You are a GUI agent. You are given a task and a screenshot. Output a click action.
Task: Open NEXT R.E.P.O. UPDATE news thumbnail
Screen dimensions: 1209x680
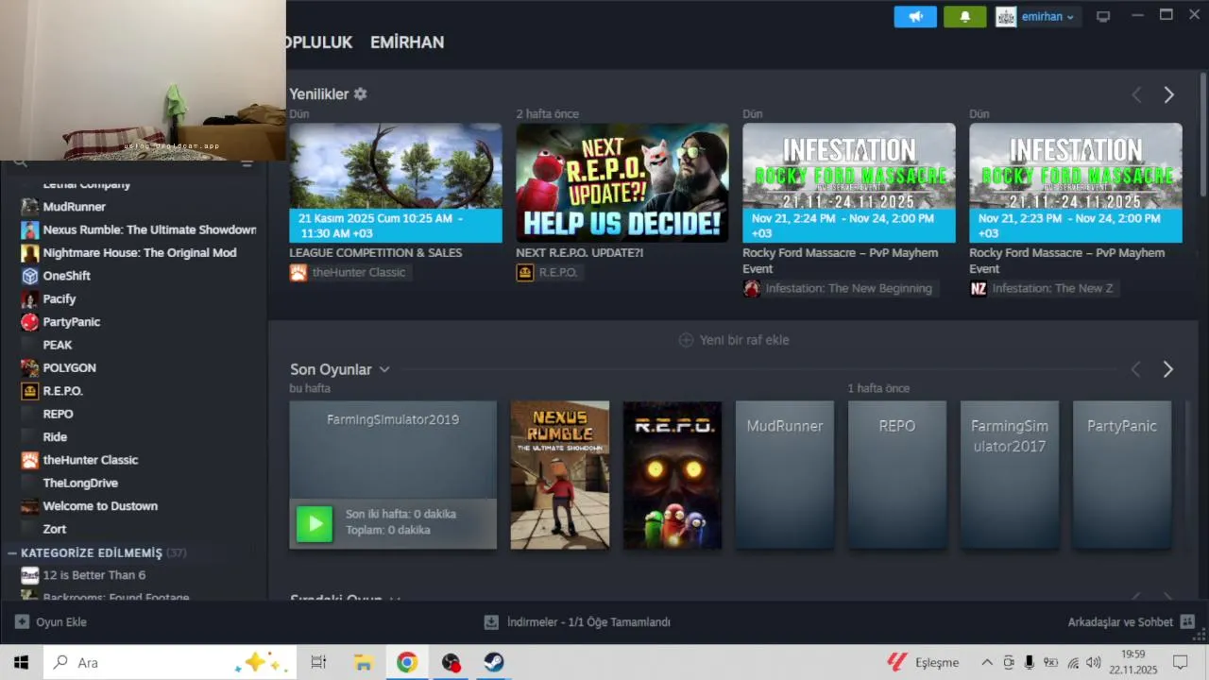tap(622, 182)
